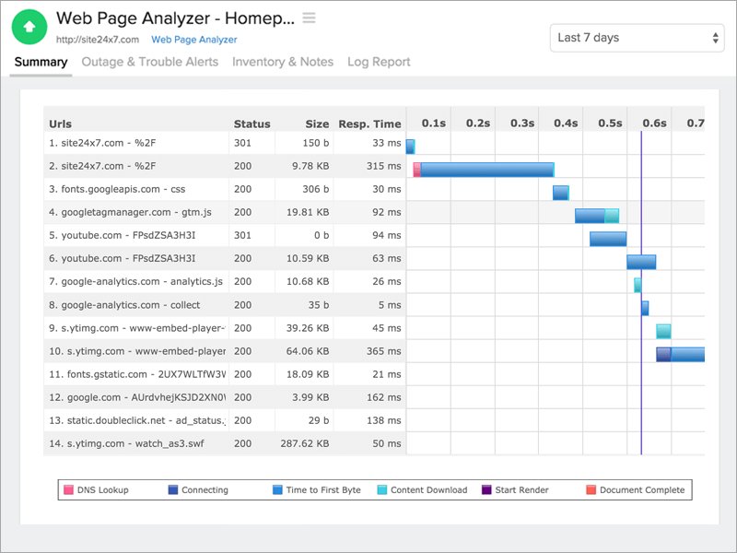This screenshot has height=553, width=737.
Task: Follow the Web Page Analyzer link
Action: (x=194, y=40)
